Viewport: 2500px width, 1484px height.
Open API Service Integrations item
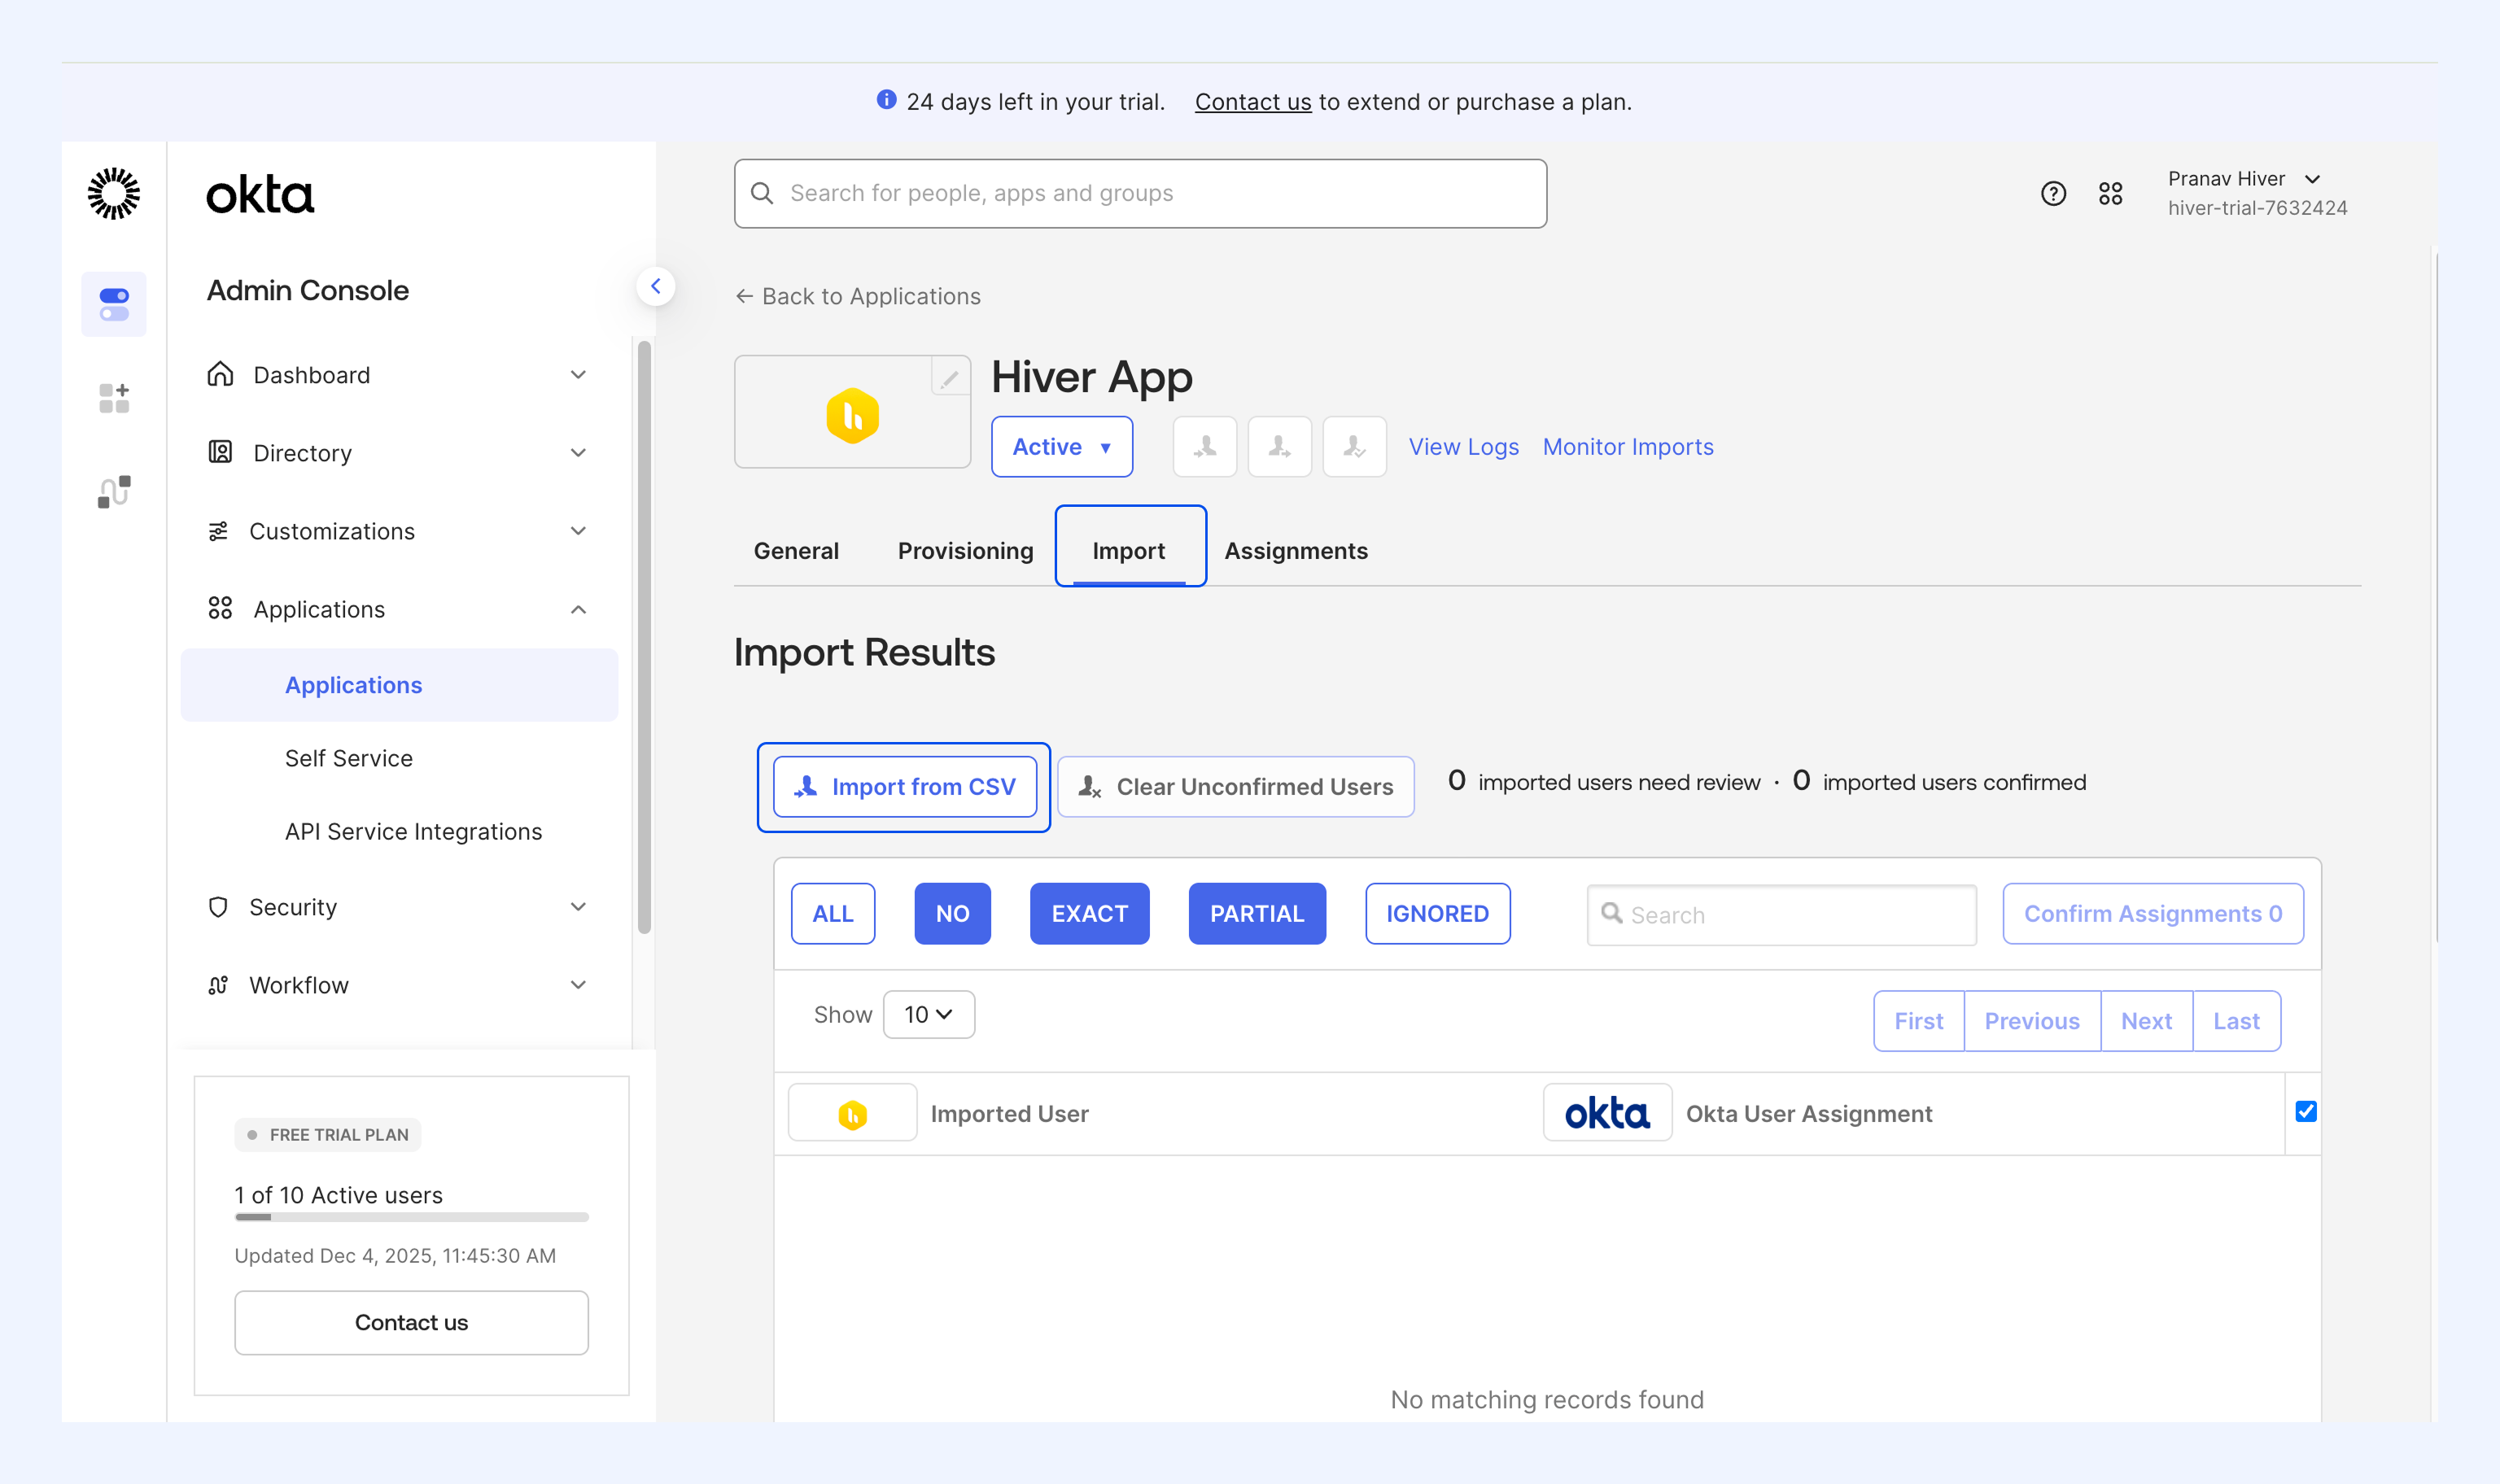[x=413, y=831]
